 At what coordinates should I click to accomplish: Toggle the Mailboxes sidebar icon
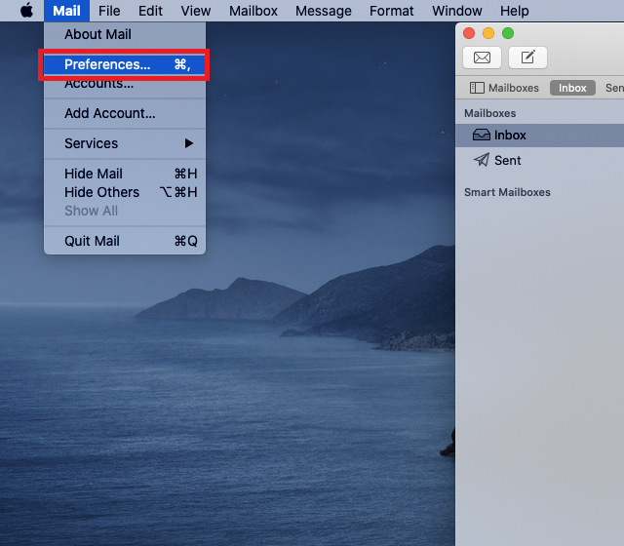[477, 88]
